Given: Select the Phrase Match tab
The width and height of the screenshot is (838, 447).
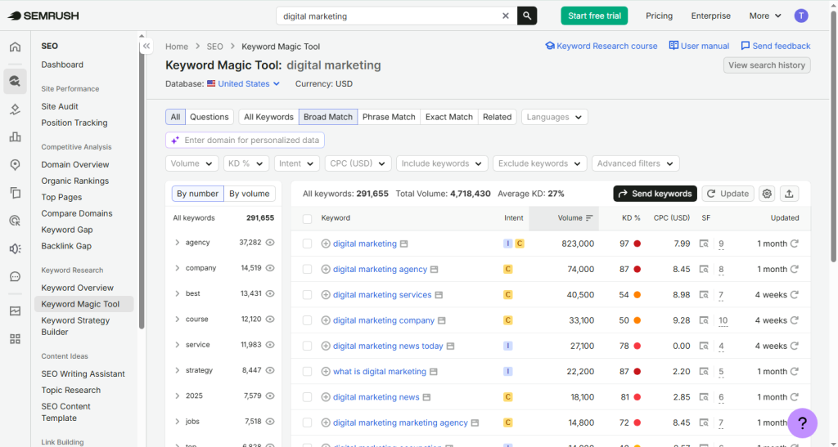Looking at the screenshot, I should click(389, 117).
